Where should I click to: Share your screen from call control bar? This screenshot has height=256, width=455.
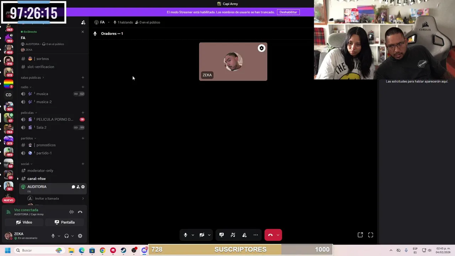coord(221,235)
